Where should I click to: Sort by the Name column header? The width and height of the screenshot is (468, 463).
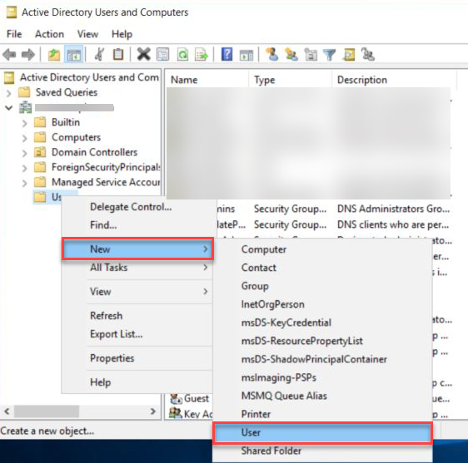click(207, 80)
